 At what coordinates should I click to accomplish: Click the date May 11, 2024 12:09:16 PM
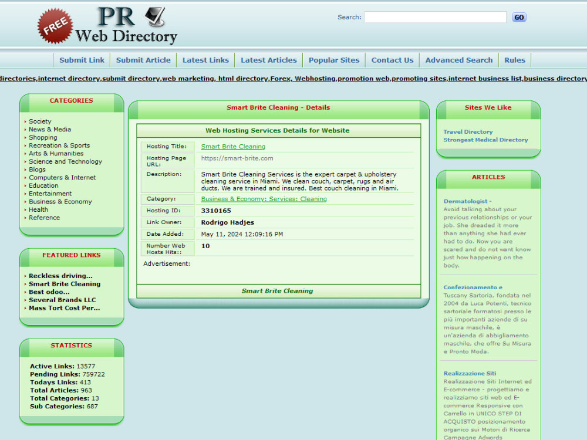click(242, 234)
